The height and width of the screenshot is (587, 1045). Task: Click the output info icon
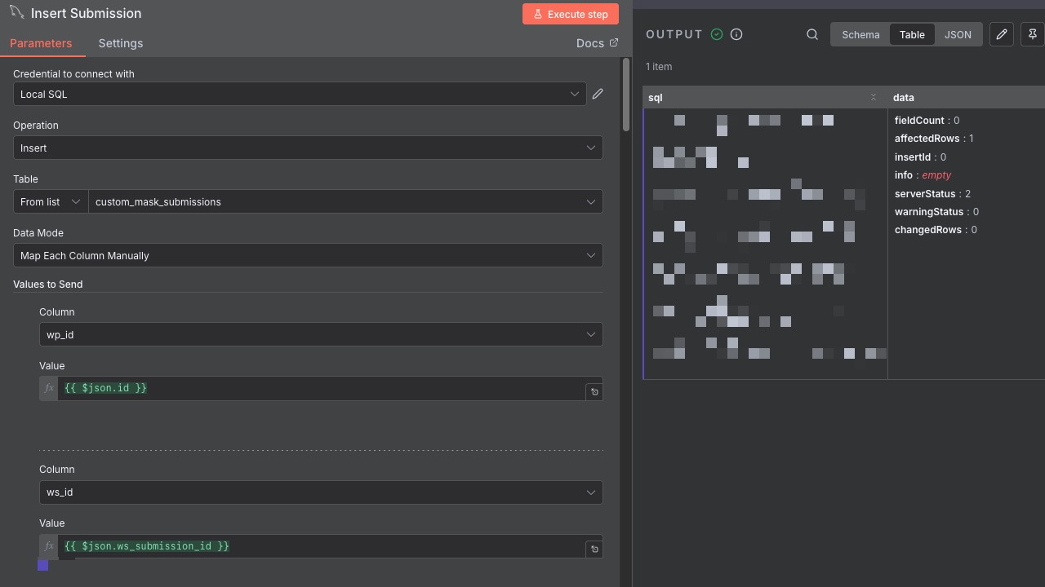[x=736, y=34]
